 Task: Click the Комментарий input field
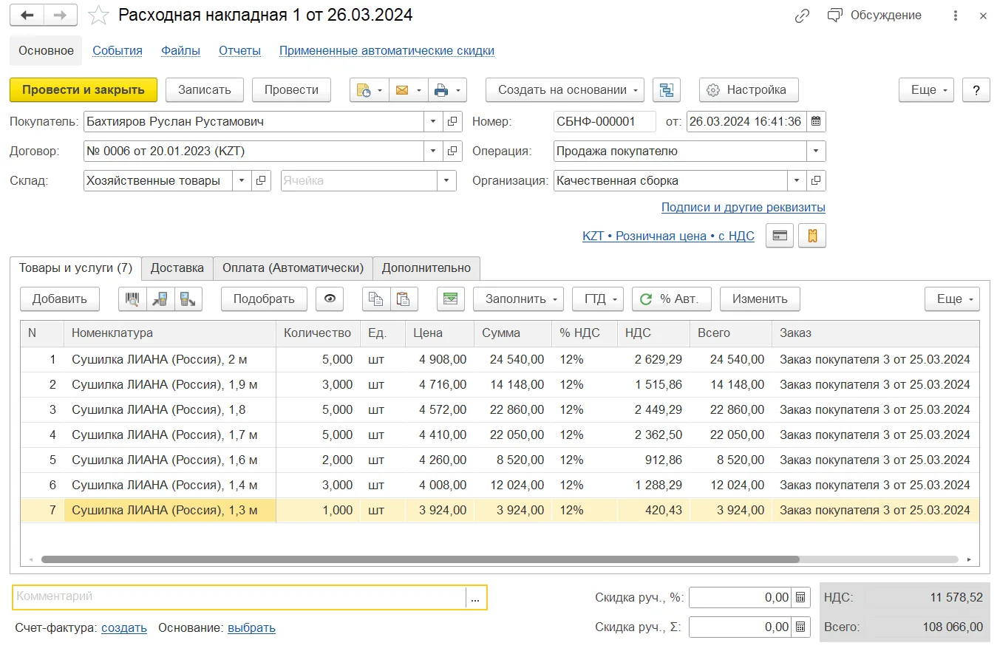pos(241,597)
